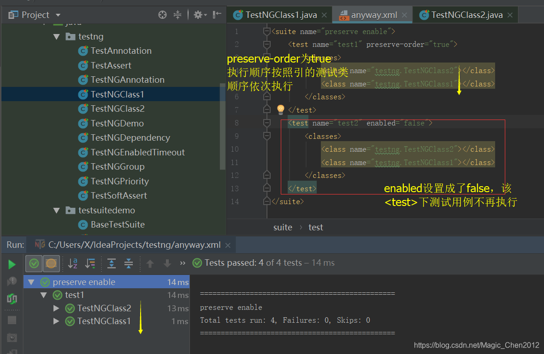Select TestAnnotation class in tree

(121, 51)
